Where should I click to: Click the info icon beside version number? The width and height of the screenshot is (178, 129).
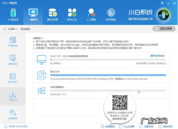click(6, 126)
